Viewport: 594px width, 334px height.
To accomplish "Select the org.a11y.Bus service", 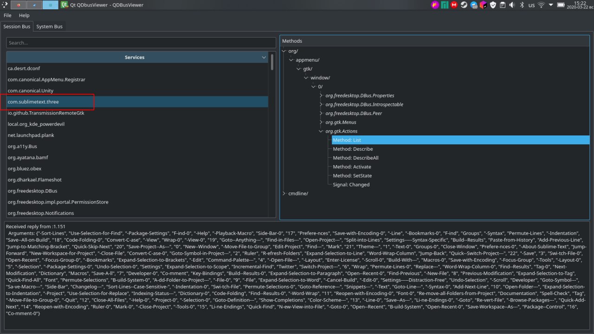I will point(137,146).
